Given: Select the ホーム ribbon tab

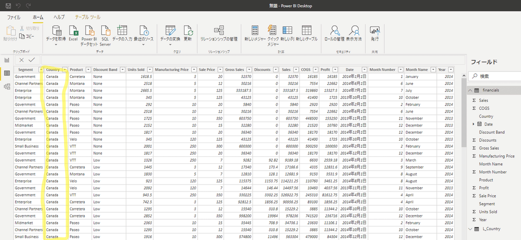Looking at the screenshot, I should point(38,17).
